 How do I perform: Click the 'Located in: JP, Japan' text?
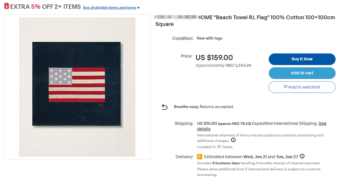(215, 146)
